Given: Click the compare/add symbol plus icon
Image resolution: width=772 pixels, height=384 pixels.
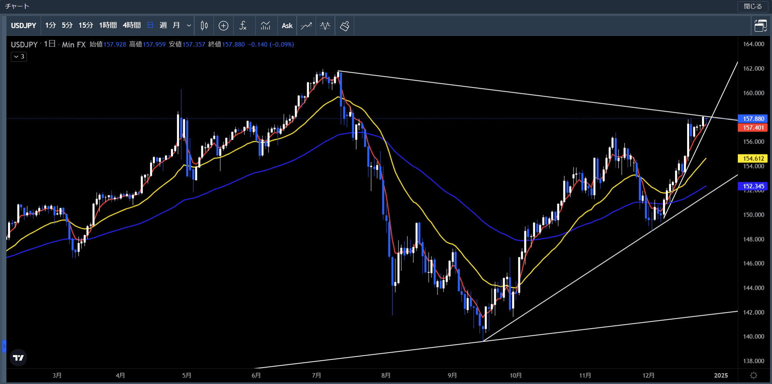Looking at the screenshot, I should [x=224, y=26].
